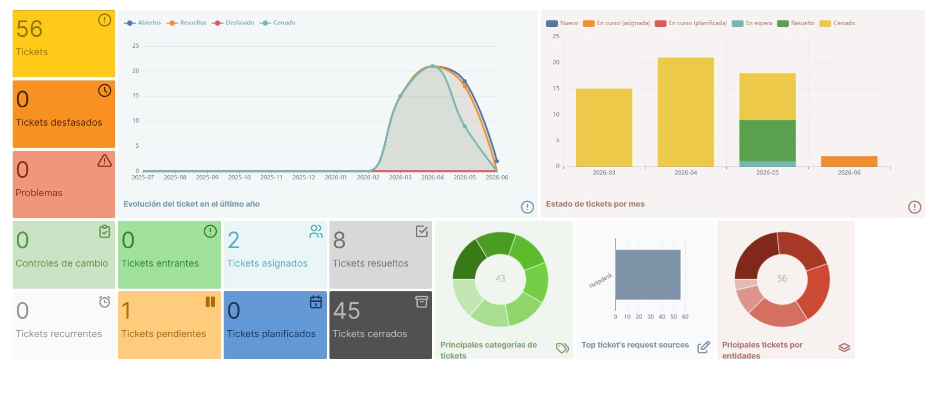Open the Tickets planificados card

click(275, 325)
